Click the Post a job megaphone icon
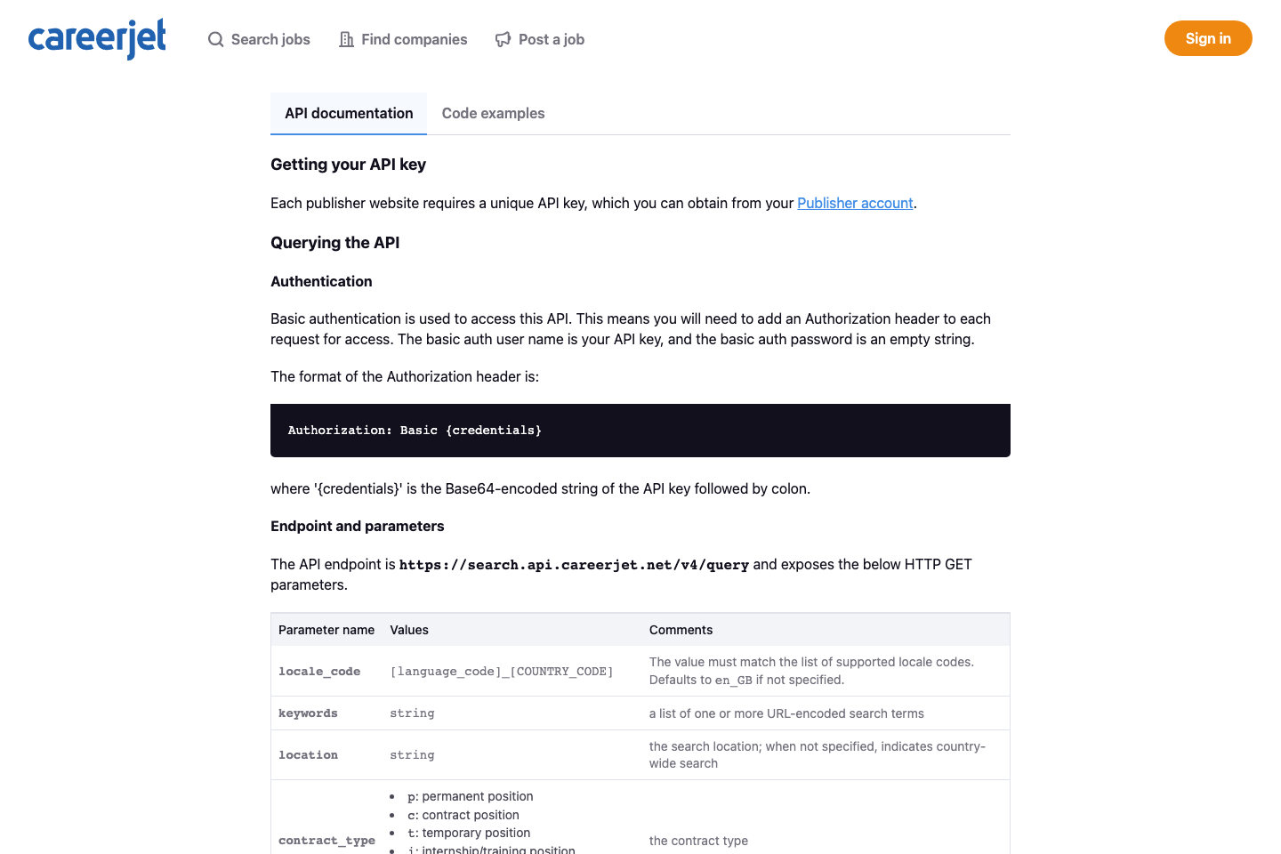The image size is (1281, 854). click(x=502, y=39)
